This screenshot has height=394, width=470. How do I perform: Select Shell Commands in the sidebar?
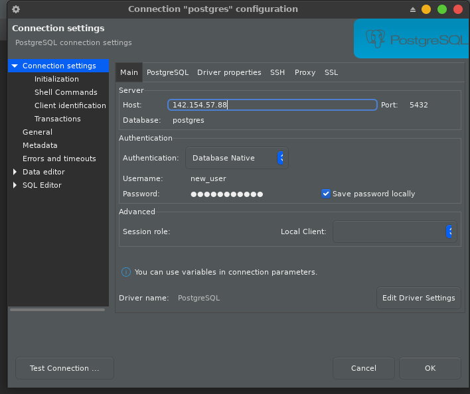tap(66, 92)
